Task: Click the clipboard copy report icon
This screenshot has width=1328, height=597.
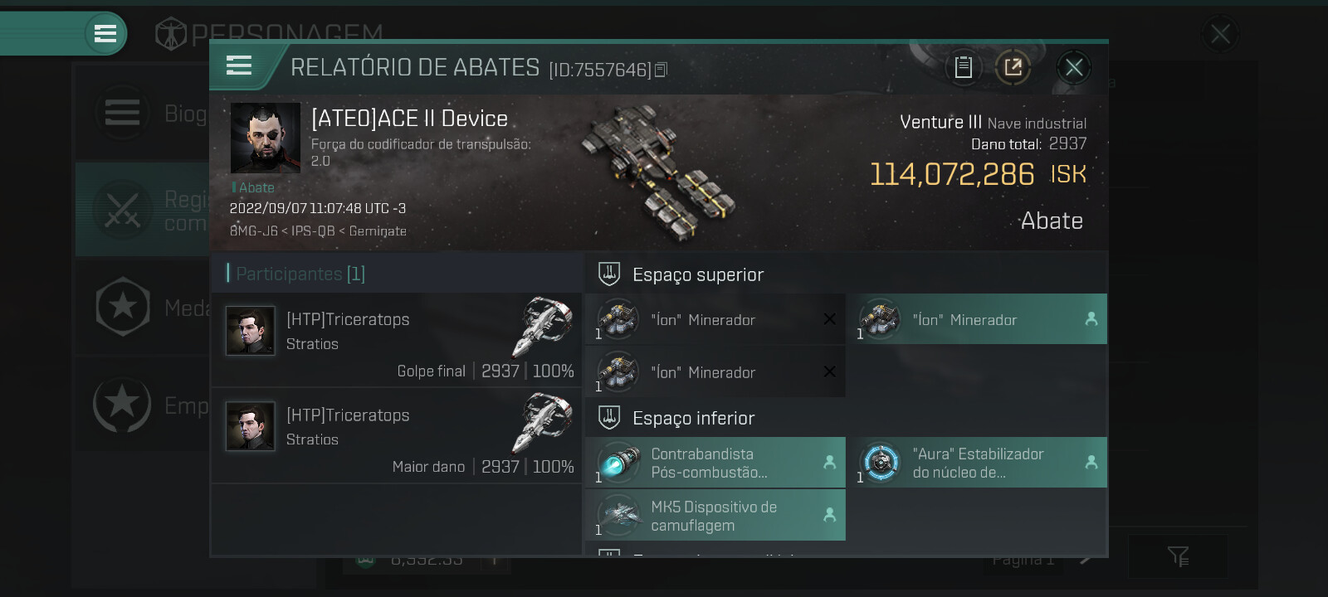Action: (963, 67)
